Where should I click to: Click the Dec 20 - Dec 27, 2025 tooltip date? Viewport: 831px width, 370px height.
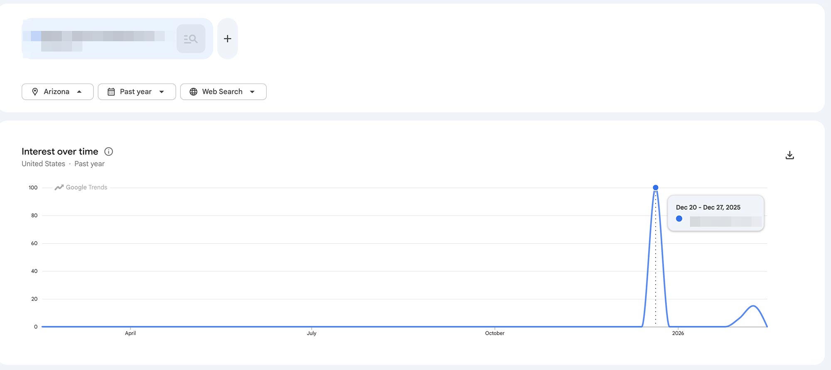(x=708, y=207)
